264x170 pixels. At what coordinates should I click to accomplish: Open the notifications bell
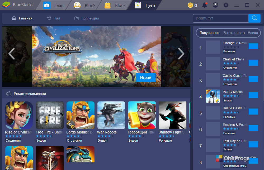[x=205, y=5]
